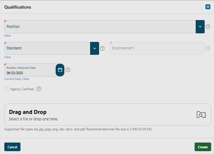Screen dimensions: 214x154
Task: Expand the Standard dropdown arrow
Action: 94,48
